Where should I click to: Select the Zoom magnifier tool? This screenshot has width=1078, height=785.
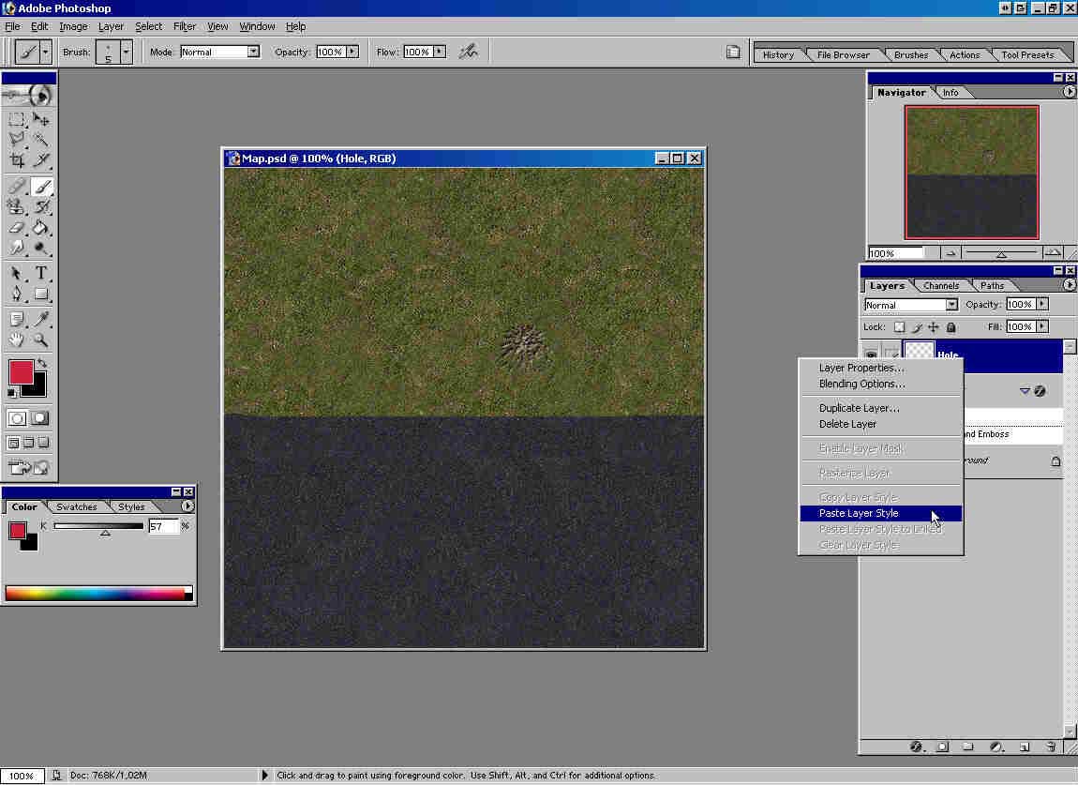[41, 340]
